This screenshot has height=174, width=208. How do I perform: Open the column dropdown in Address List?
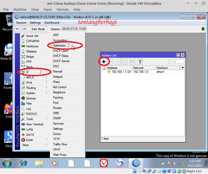(x=183, y=68)
